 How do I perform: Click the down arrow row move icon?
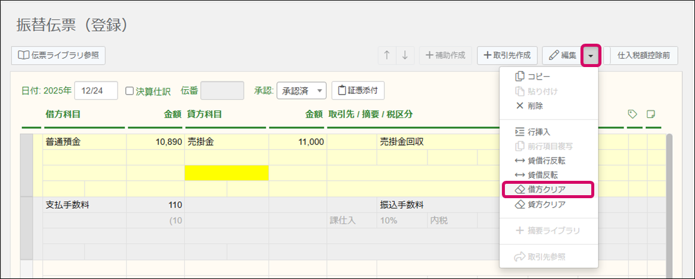405,55
